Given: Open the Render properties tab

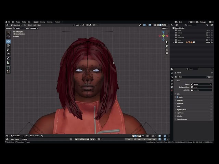Looking at the screenshot, I should point(172,77).
